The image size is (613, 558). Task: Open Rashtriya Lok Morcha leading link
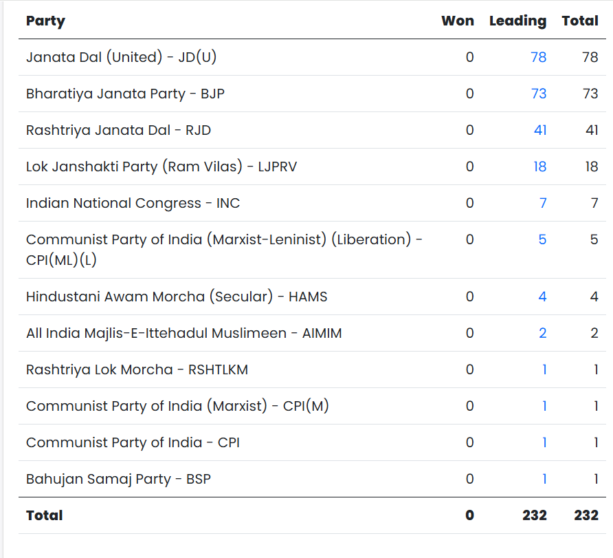click(x=544, y=369)
